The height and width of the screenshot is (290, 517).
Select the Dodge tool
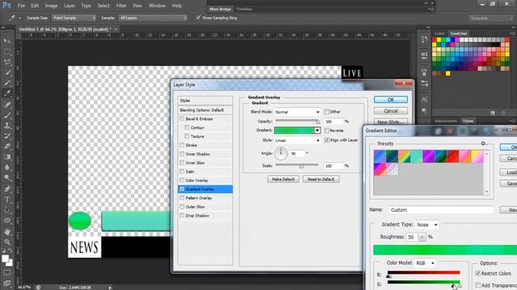(x=7, y=177)
